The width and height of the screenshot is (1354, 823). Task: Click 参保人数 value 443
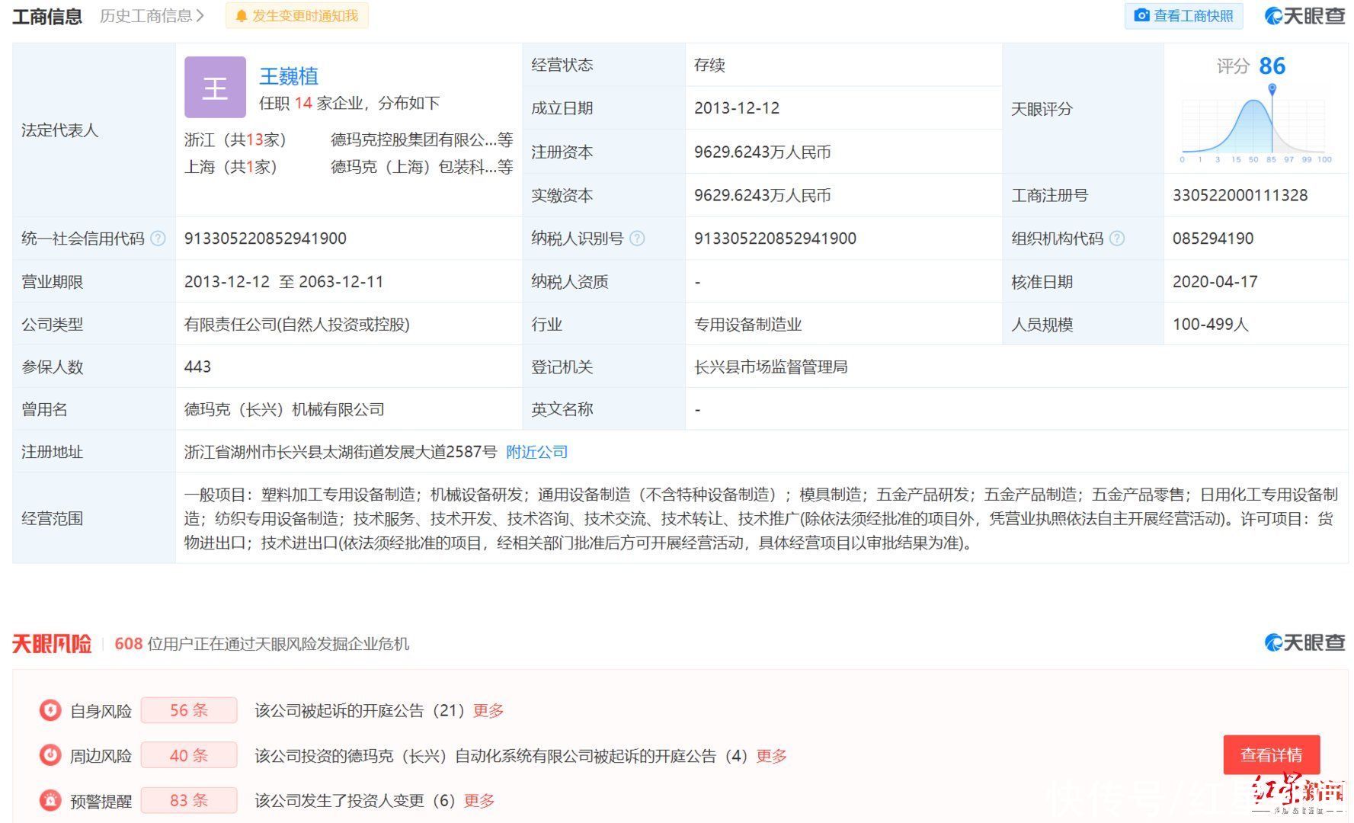point(197,367)
